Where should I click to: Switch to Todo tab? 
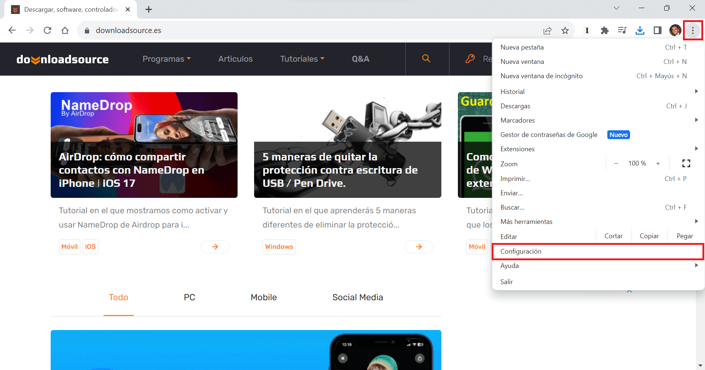119,297
